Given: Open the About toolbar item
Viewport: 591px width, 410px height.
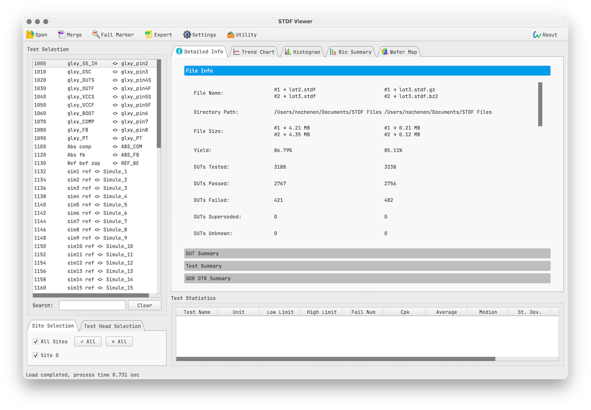Looking at the screenshot, I should coord(545,35).
